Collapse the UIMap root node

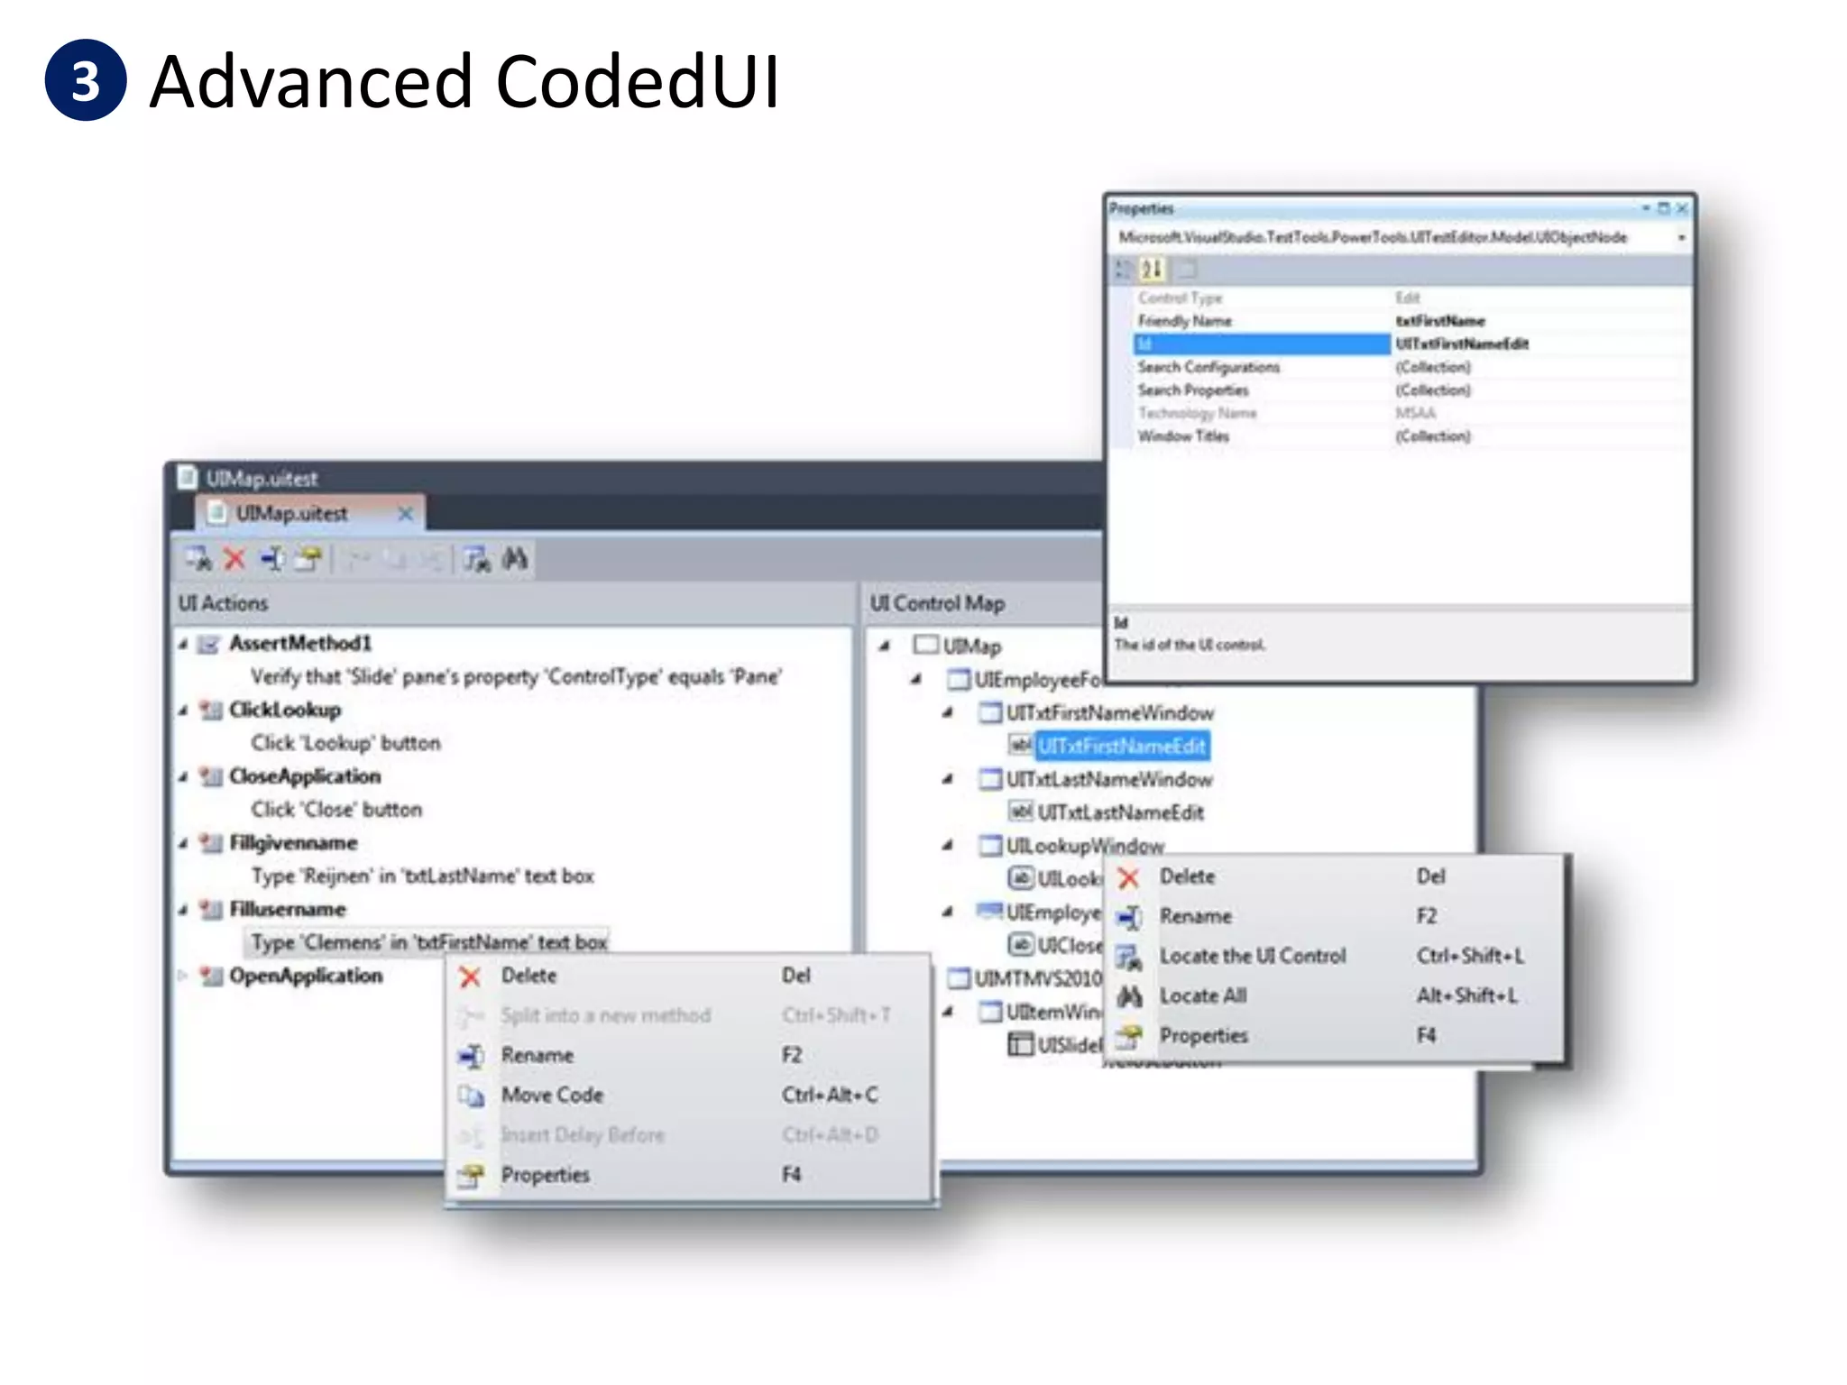(x=886, y=646)
